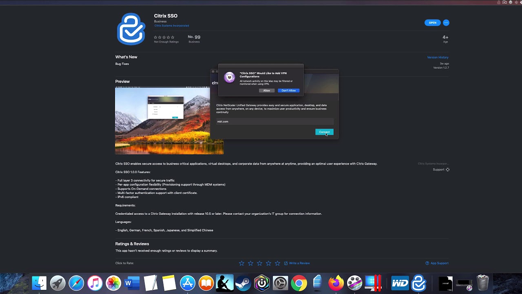Open the app preview screenshot thumbnail
Screen dimensions: 522x294
click(169, 120)
